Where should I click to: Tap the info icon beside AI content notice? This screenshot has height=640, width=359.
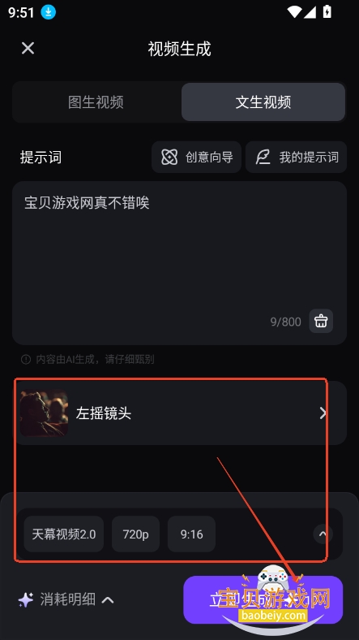[26, 359]
